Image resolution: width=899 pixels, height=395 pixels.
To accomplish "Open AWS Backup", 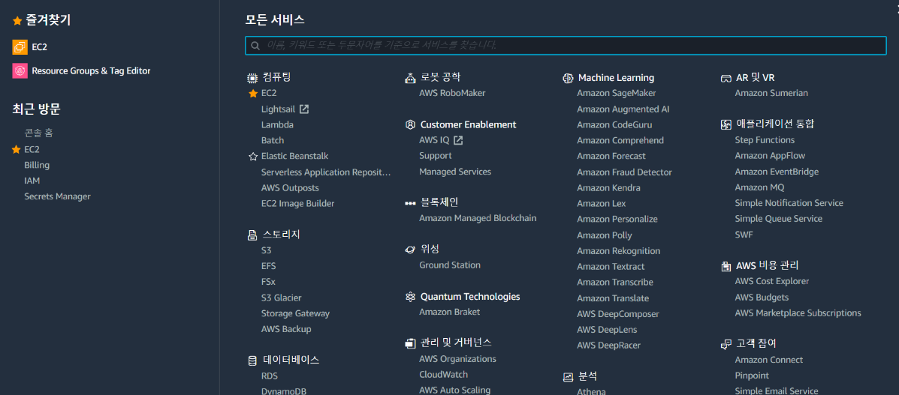I will tap(286, 329).
